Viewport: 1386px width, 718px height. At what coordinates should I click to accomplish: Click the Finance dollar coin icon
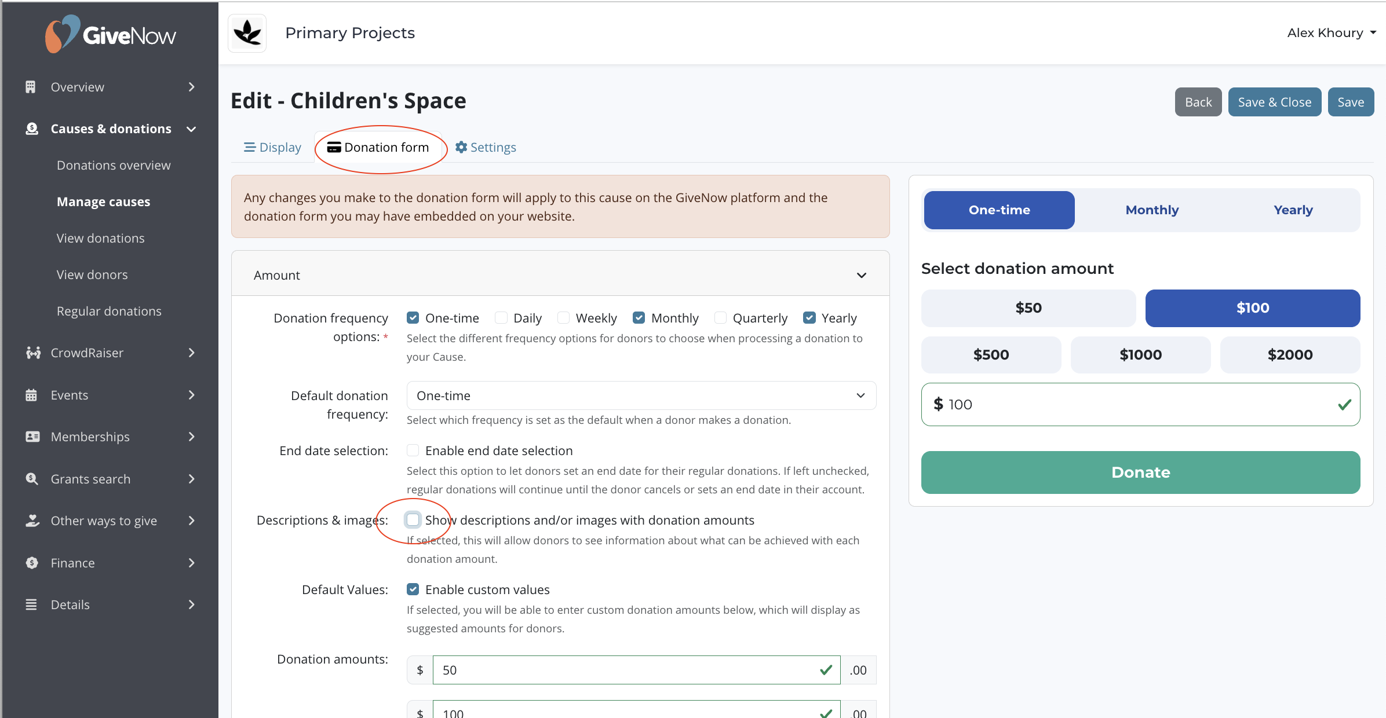coord(32,563)
